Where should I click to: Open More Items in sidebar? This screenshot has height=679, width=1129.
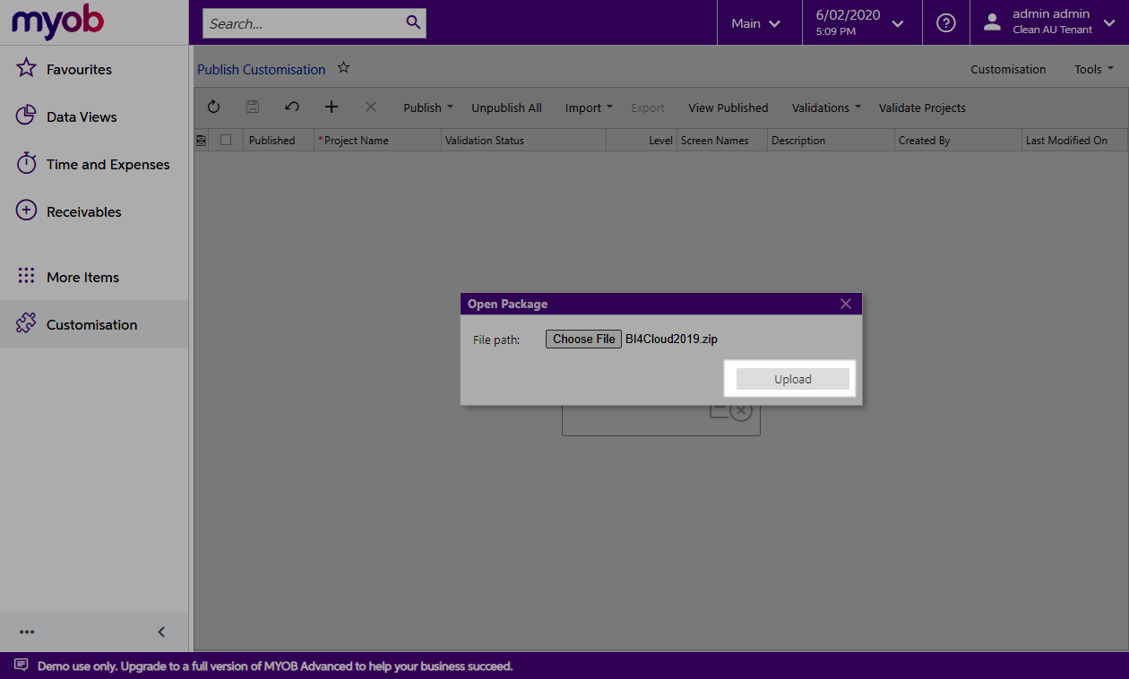pos(94,277)
